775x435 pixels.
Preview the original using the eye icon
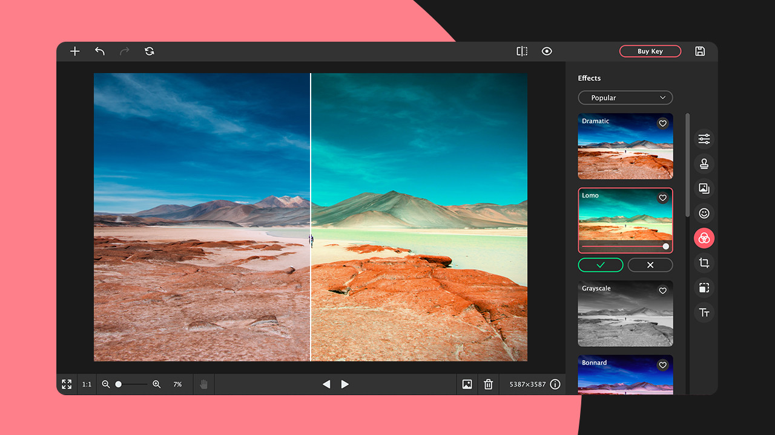(x=546, y=51)
